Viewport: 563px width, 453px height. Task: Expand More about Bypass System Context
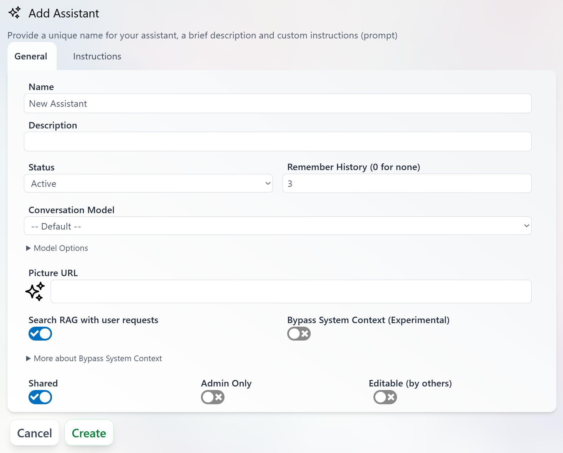coord(94,359)
